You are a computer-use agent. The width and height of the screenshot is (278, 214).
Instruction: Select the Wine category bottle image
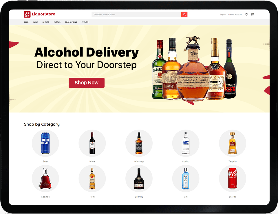coord(92,143)
